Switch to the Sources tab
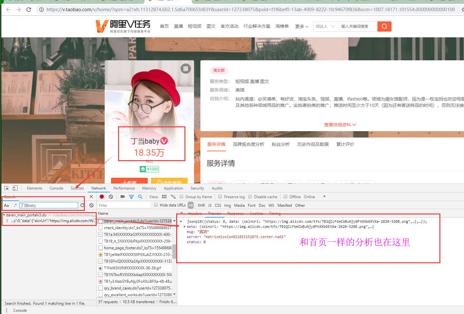This screenshot has width=464, height=314. pyautogui.click(x=77, y=188)
